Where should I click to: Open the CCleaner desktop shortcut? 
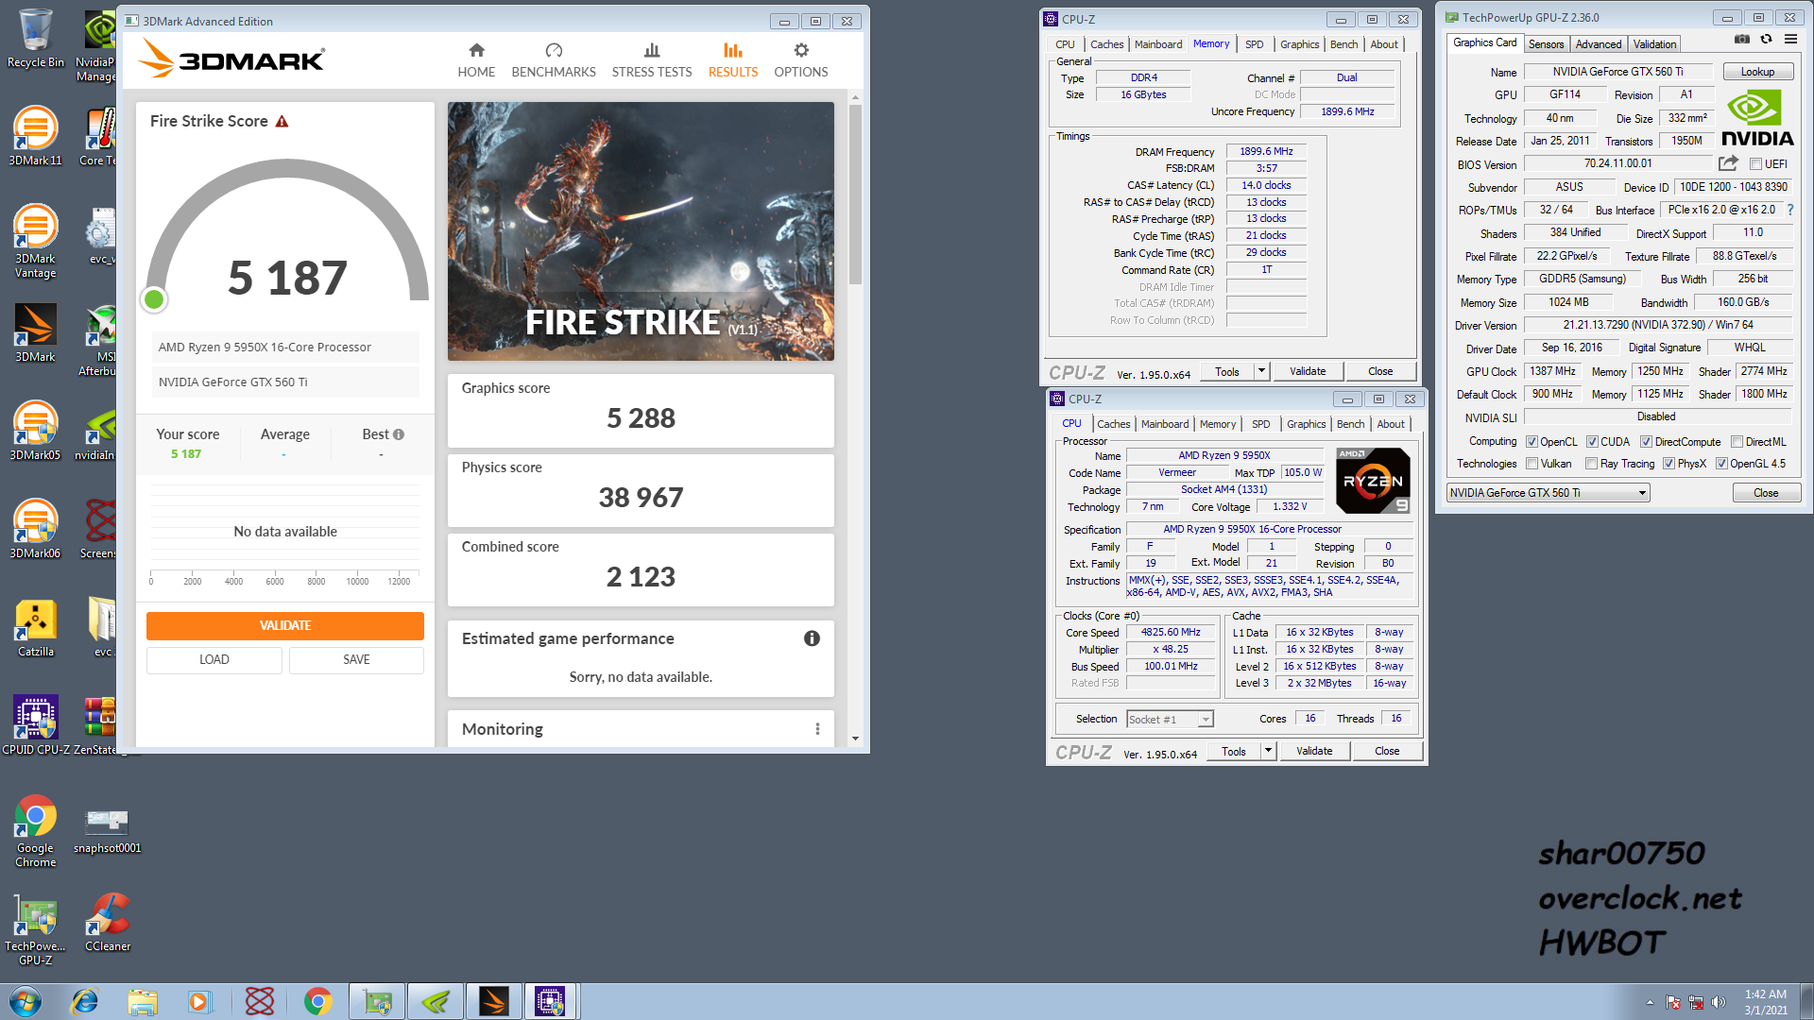[x=108, y=923]
